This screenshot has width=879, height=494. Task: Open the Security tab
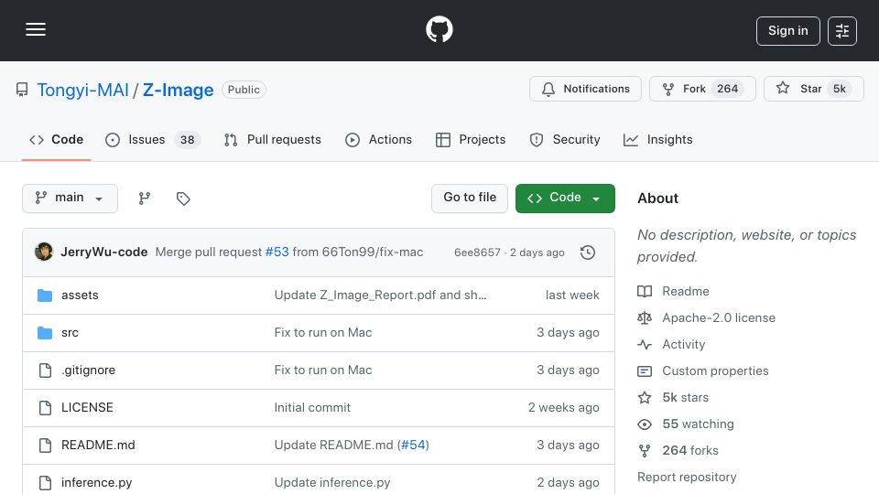pyautogui.click(x=565, y=139)
